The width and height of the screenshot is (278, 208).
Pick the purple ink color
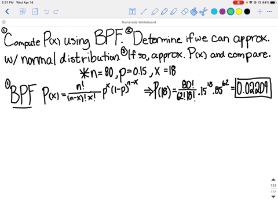[222, 12]
